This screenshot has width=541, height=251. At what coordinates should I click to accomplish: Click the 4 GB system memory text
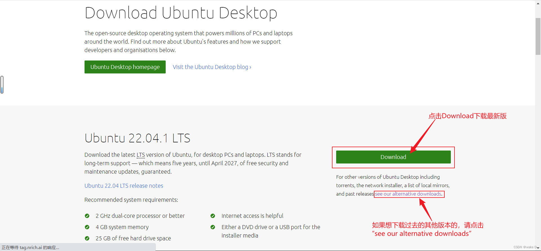[122, 227]
